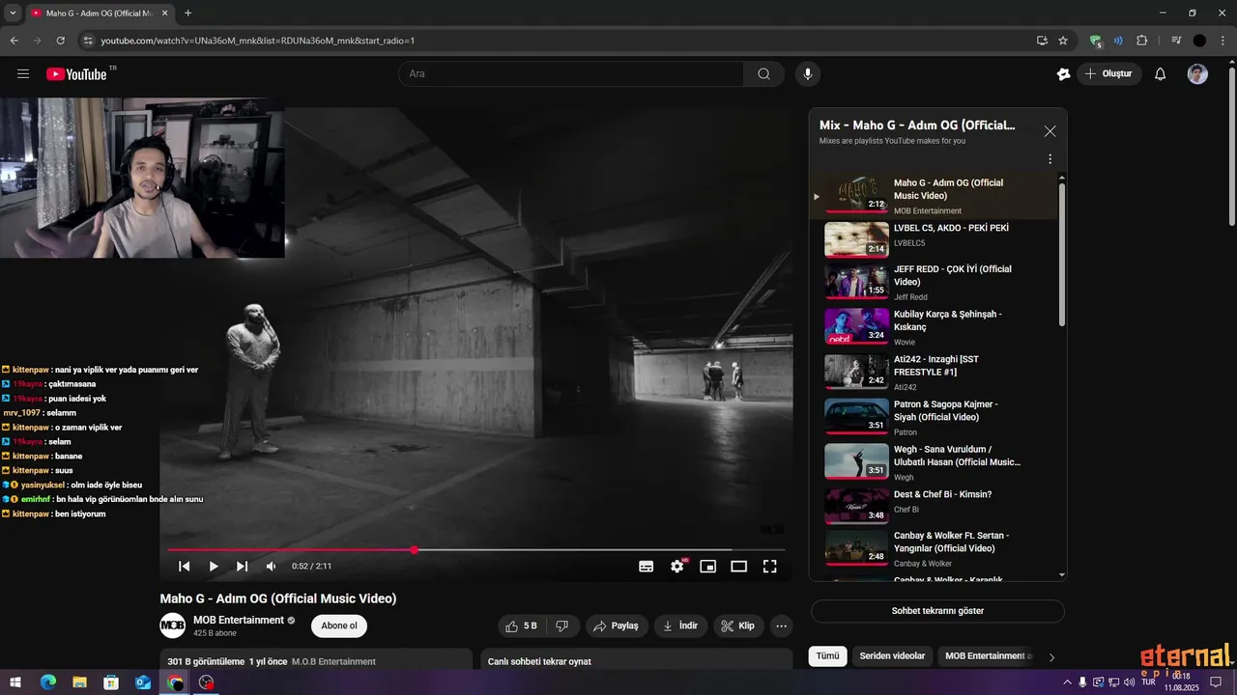The width and height of the screenshot is (1237, 695).
Task: Skip to the next video in the player
Action: point(242,567)
